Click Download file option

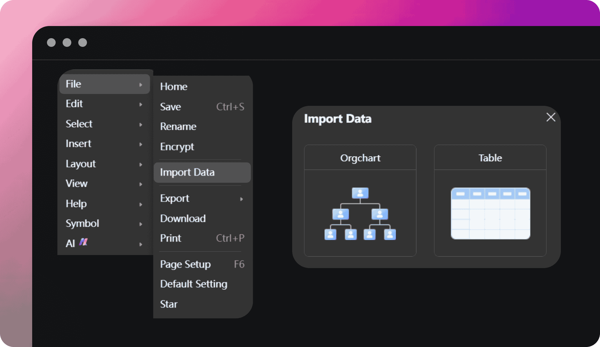click(x=183, y=218)
